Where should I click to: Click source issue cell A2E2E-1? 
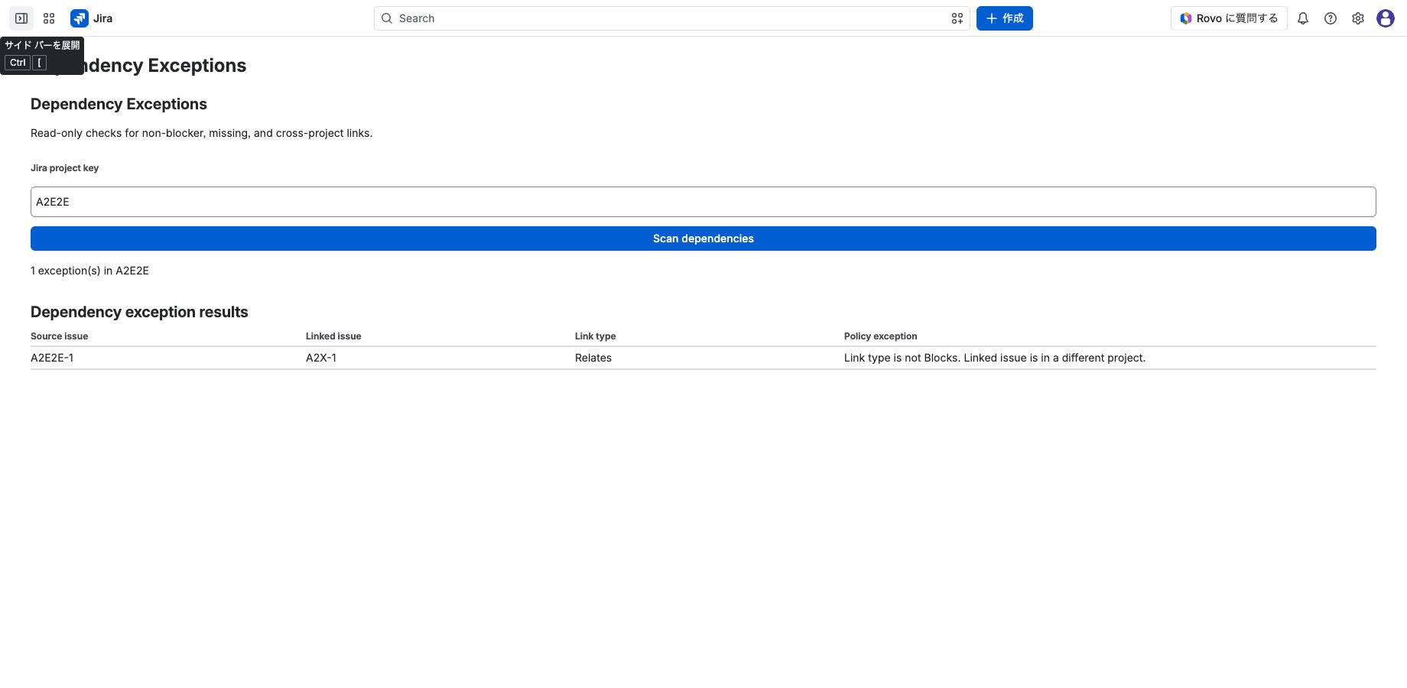click(52, 358)
